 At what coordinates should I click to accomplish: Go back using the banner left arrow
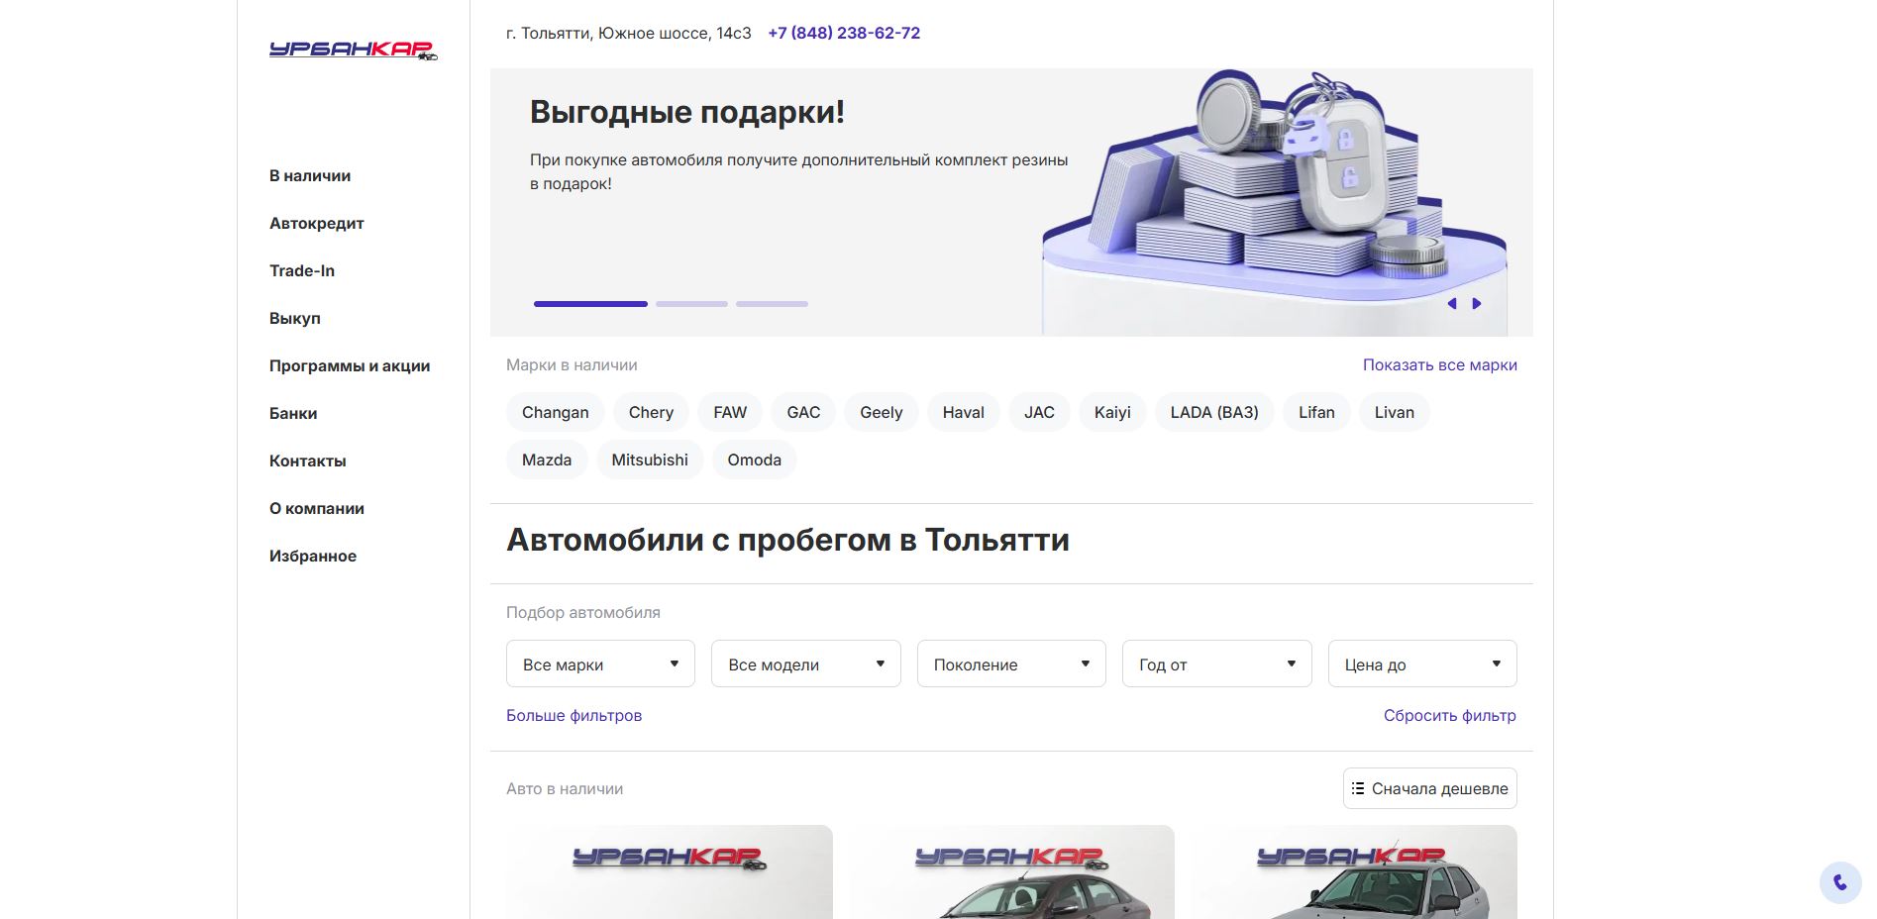pyautogui.click(x=1453, y=303)
